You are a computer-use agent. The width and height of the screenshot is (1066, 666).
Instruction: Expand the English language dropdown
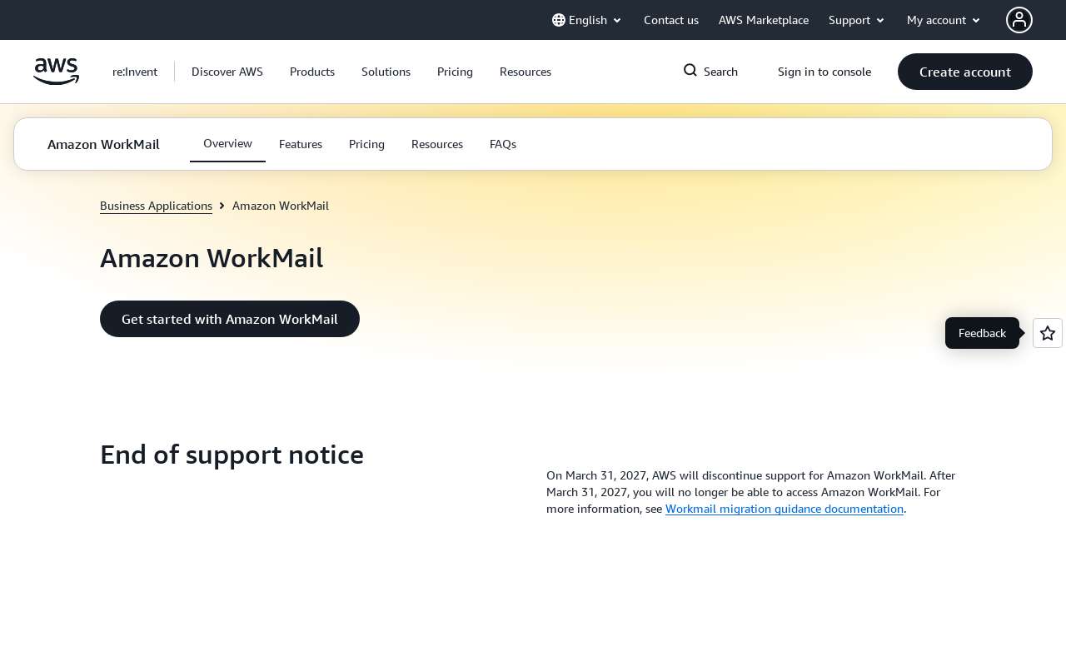point(587,20)
